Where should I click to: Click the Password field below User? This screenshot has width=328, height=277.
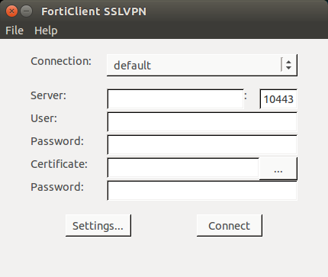click(202, 144)
